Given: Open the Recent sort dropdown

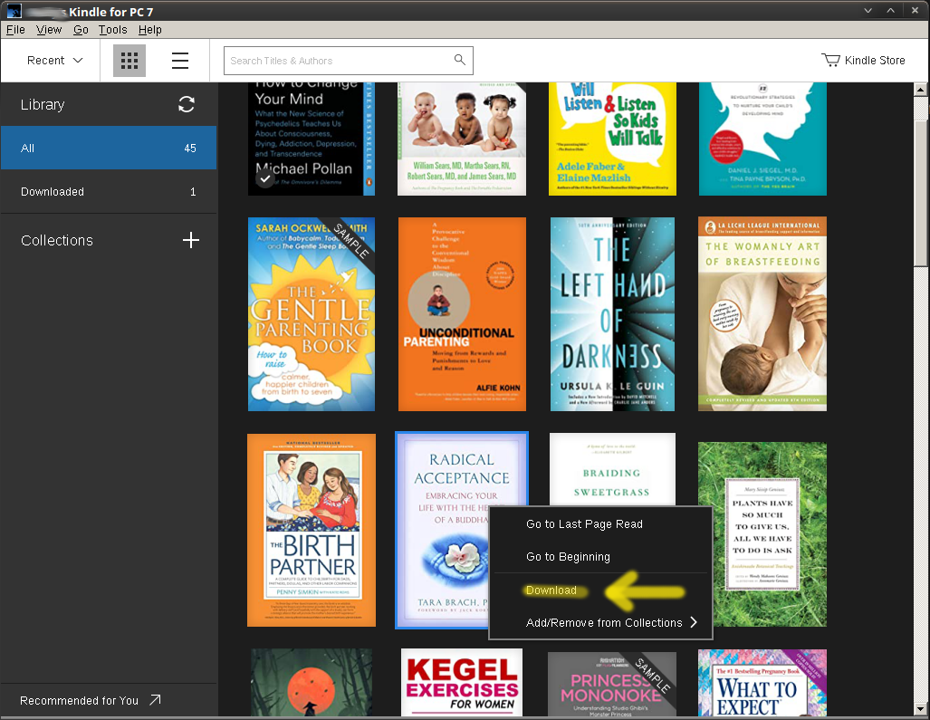Looking at the screenshot, I should coord(54,61).
